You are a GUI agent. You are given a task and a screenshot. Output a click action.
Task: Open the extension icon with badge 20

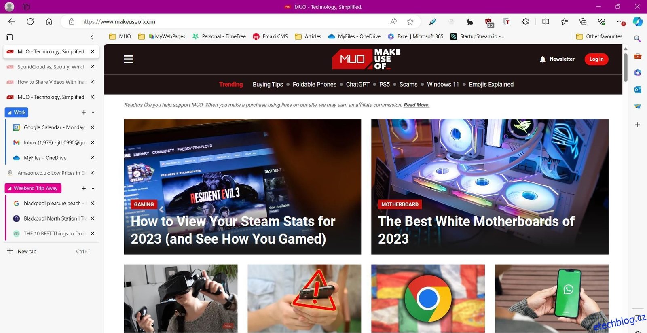tap(489, 22)
